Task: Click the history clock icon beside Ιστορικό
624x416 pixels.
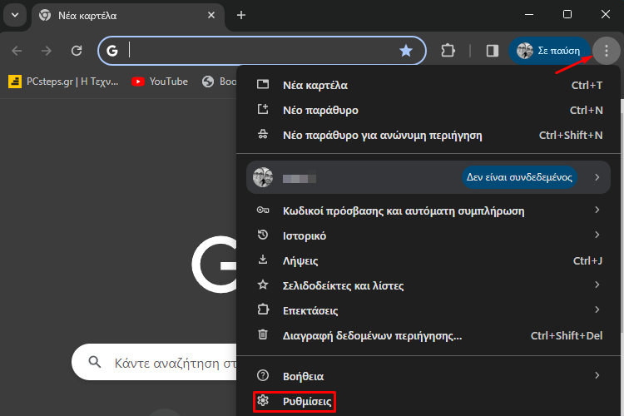Action: pos(263,235)
